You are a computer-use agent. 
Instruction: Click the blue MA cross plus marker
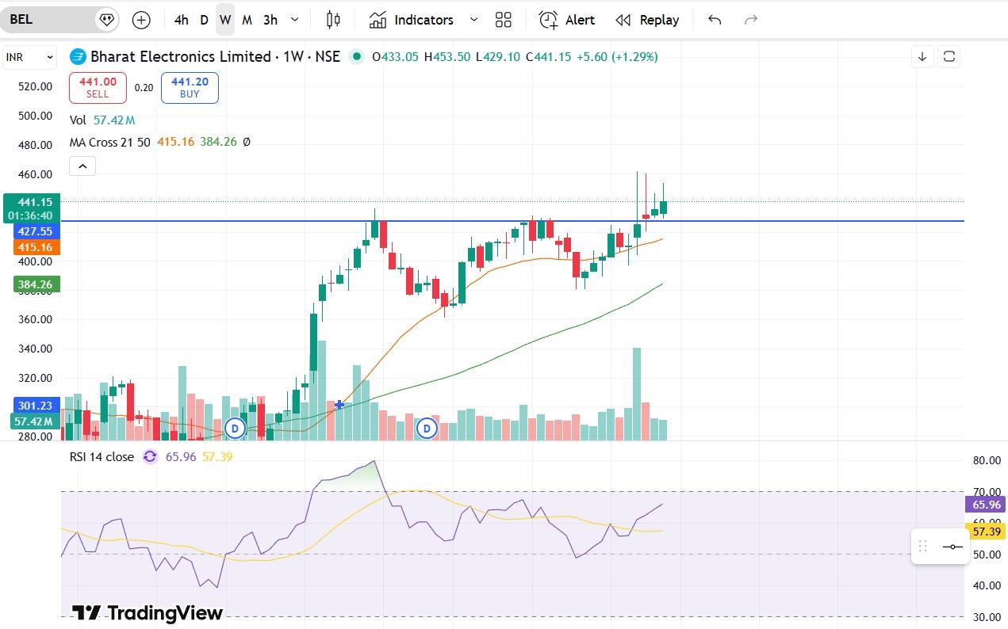click(x=340, y=404)
